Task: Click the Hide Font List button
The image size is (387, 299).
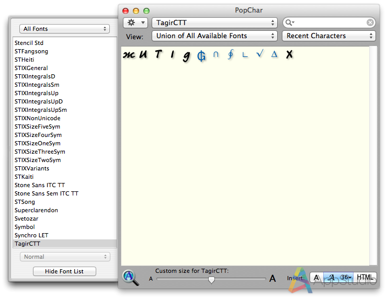Action: (x=65, y=271)
